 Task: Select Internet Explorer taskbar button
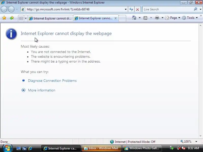click(x=61, y=148)
